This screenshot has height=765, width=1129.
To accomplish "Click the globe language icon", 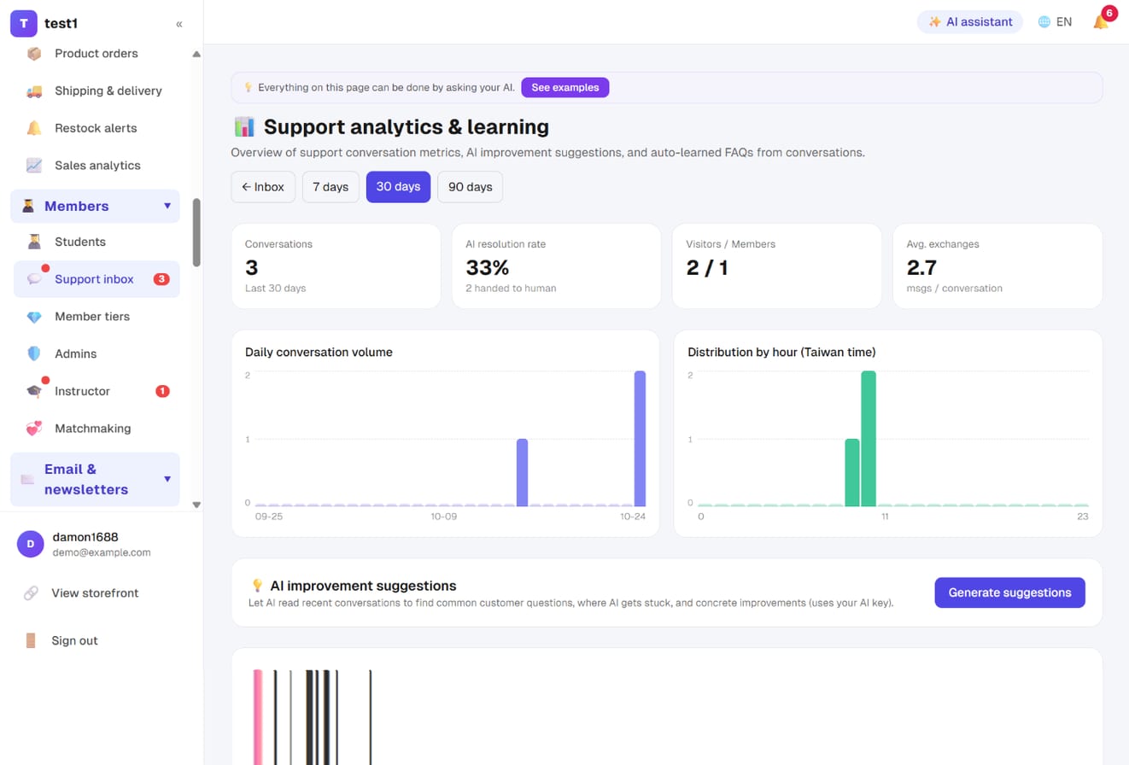I will 1044,22.
